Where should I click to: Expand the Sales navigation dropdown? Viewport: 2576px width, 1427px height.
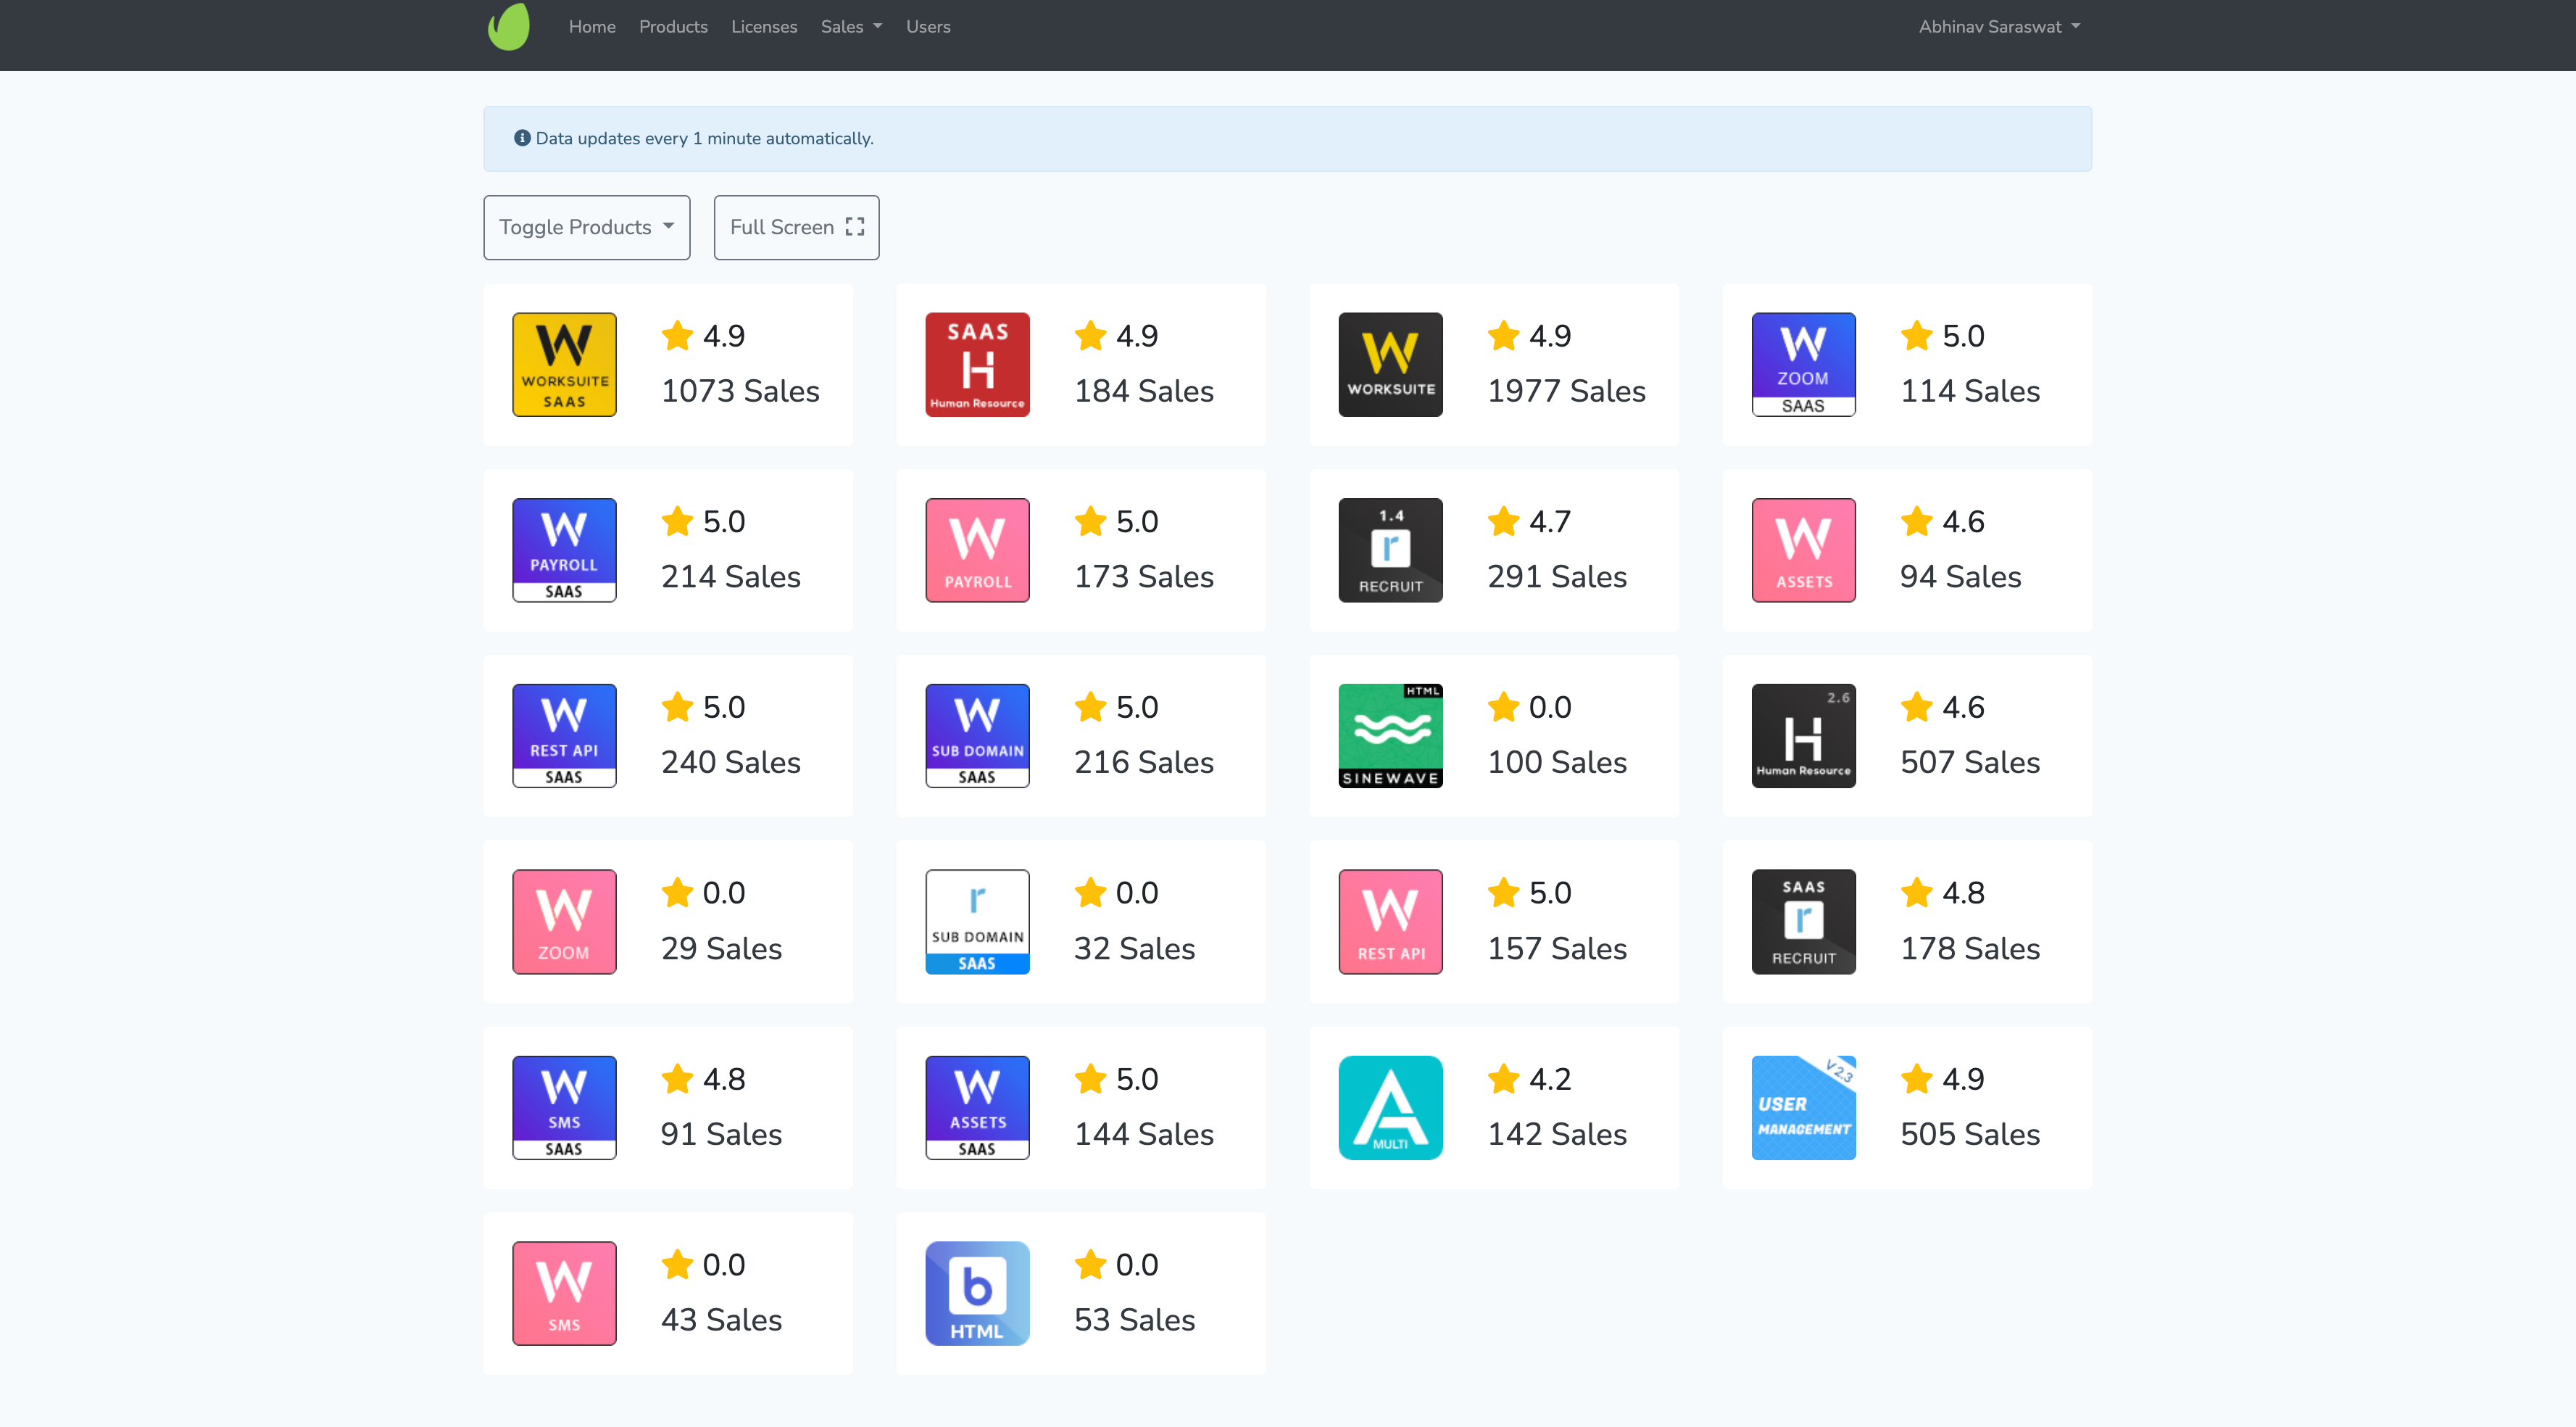(851, 27)
